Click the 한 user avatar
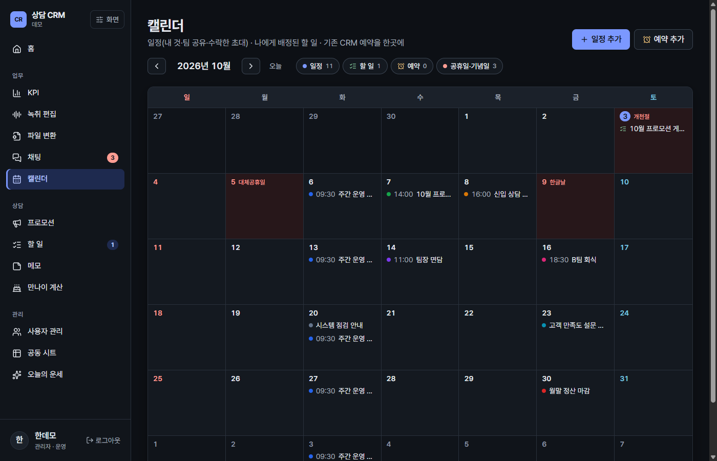717x461 pixels. point(19,440)
